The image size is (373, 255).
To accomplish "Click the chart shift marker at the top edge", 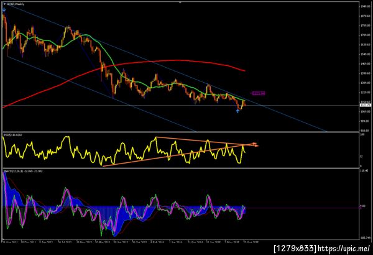I will coord(180,2).
